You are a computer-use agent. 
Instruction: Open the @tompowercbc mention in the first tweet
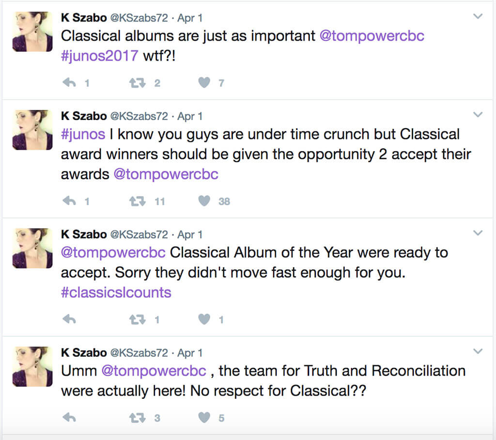pyautogui.click(x=372, y=36)
